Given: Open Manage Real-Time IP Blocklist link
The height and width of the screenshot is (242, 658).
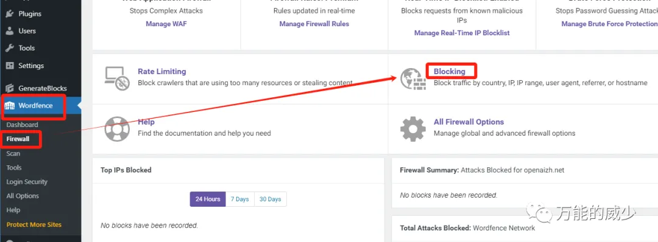Looking at the screenshot, I should 462,33.
